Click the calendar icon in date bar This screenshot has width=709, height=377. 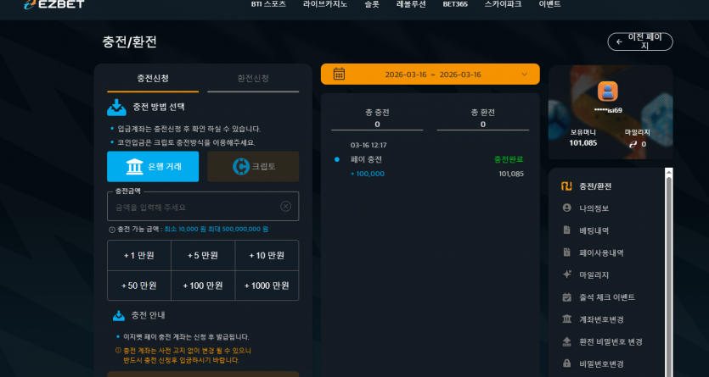339,74
